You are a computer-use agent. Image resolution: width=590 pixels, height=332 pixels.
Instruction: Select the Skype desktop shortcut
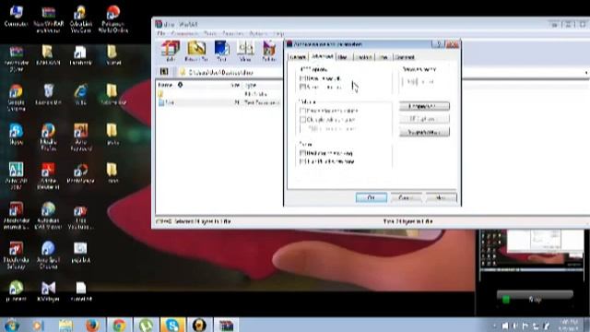click(x=16, y=135)
